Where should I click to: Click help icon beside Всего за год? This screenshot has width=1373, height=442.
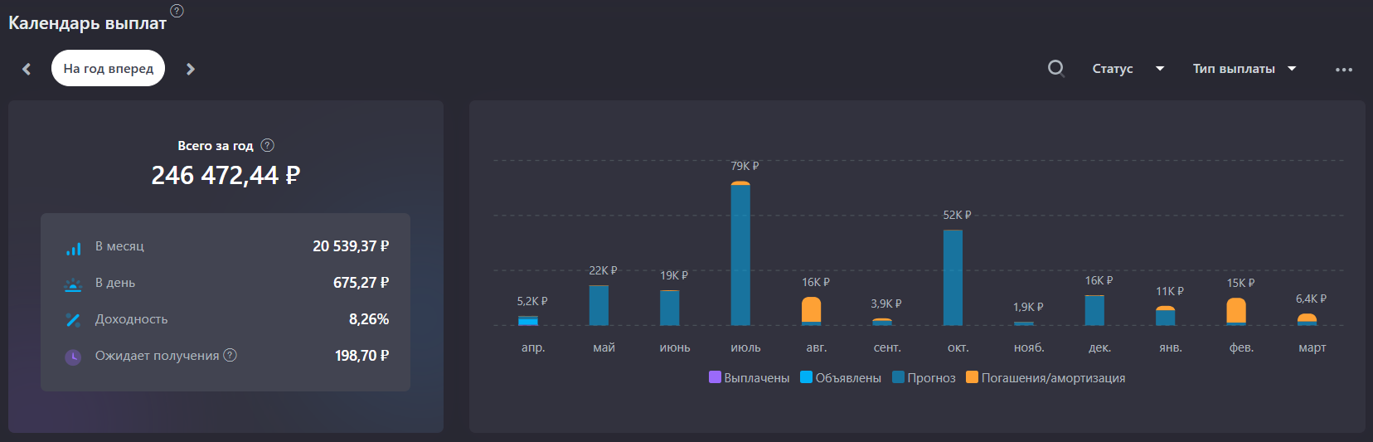click(267, 145)
